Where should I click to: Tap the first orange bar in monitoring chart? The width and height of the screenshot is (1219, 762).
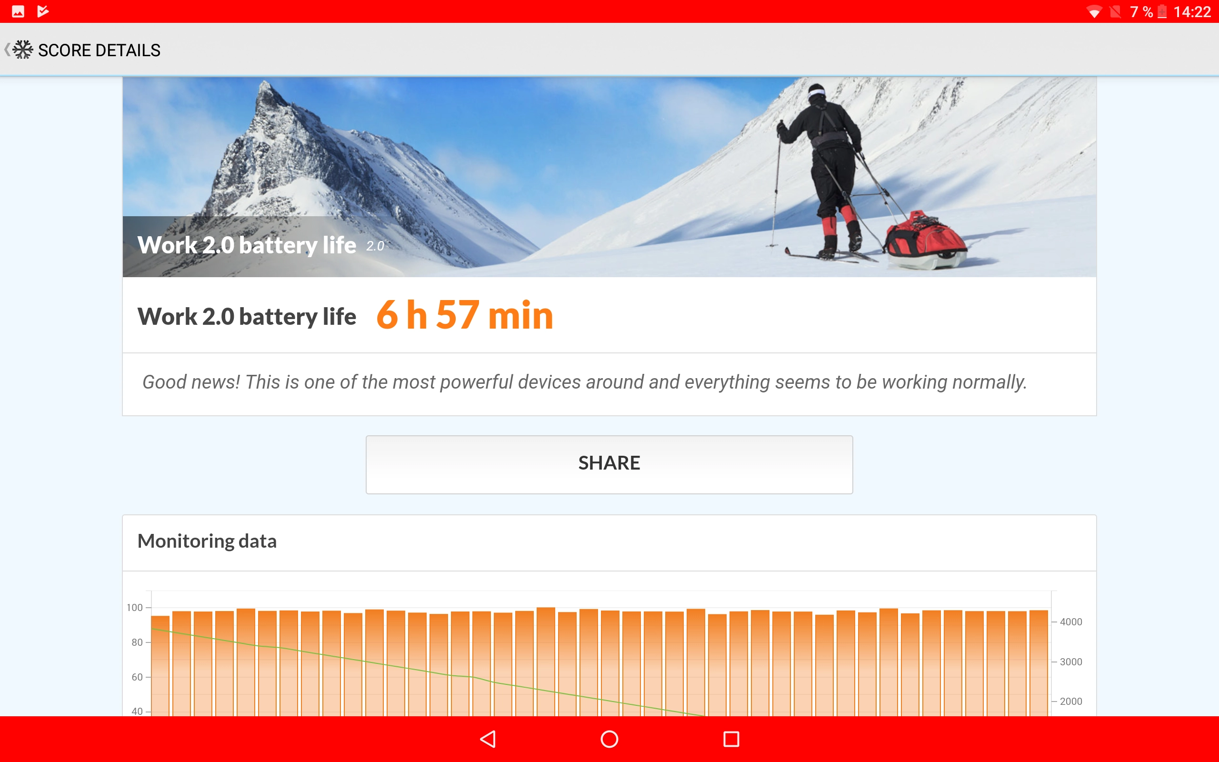pos(160,665)
